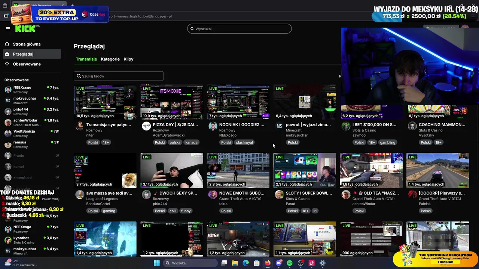Image resolution: width=479 pixels, height=269 pixels.
Task: Click the Firefox taskbar icon
Action: click(268, 263)
